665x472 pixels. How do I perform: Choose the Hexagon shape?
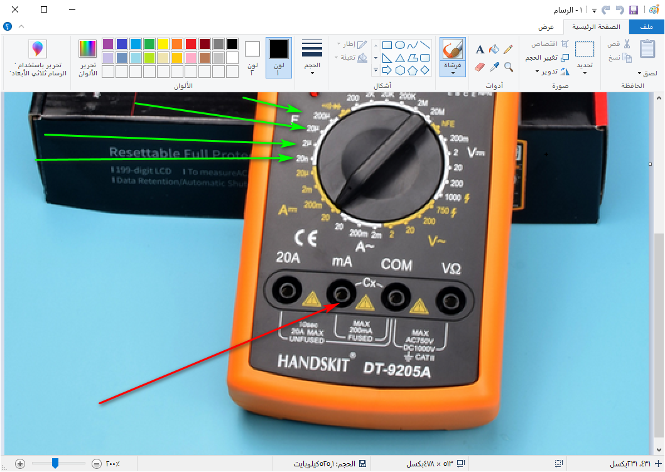pos(400,70)
